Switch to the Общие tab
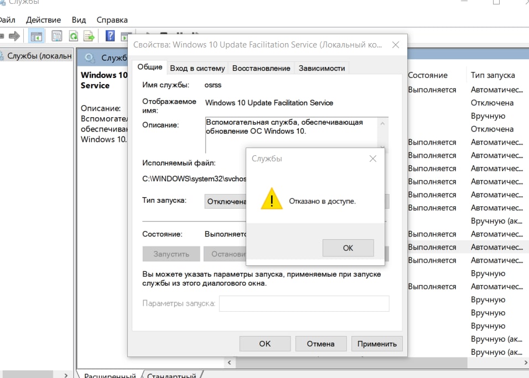 (x=149, y=67)
